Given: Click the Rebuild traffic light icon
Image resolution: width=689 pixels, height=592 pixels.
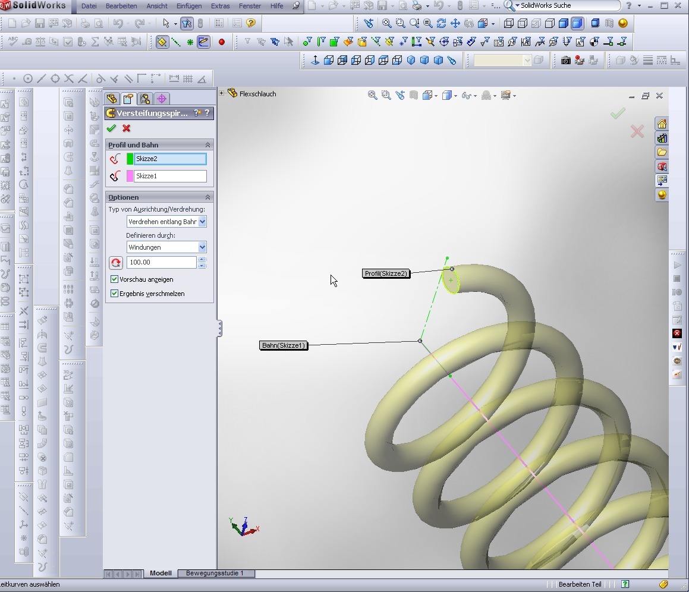Looking at the screenshot, I should [x=200, y=23].
